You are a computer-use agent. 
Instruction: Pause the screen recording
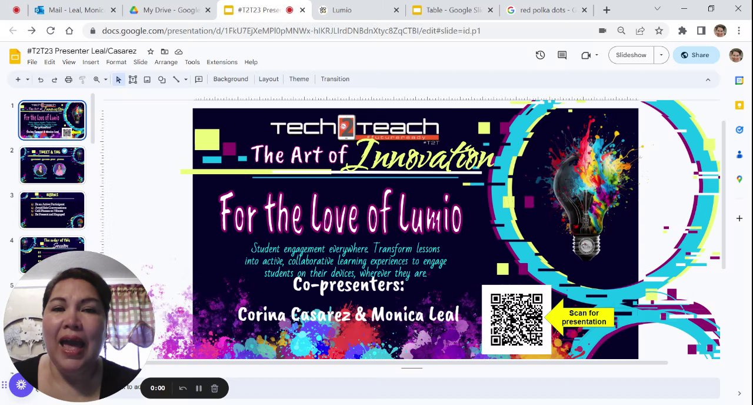(199, 388)
